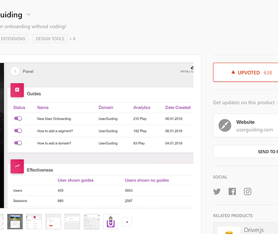This screenshot has height=234, width=278.
Task: Click the 880 sessions value
Action: coord(60,201)
